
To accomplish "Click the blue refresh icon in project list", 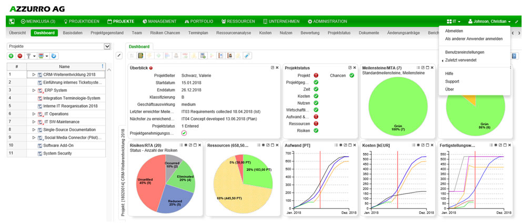I will (54, 56).
